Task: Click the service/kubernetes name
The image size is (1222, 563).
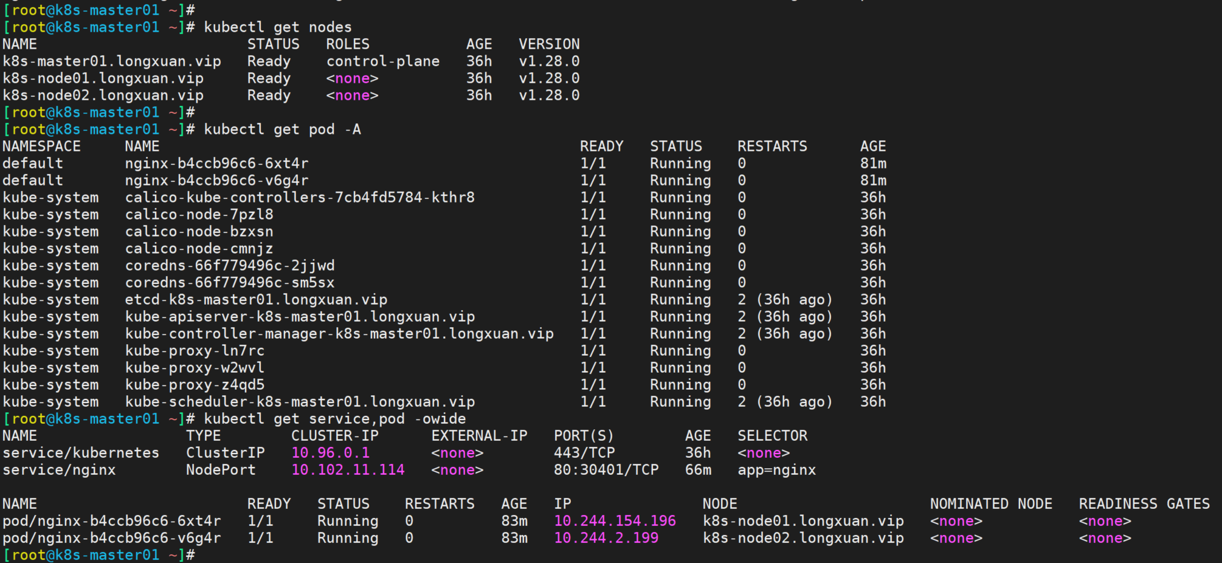Action: 81,453
